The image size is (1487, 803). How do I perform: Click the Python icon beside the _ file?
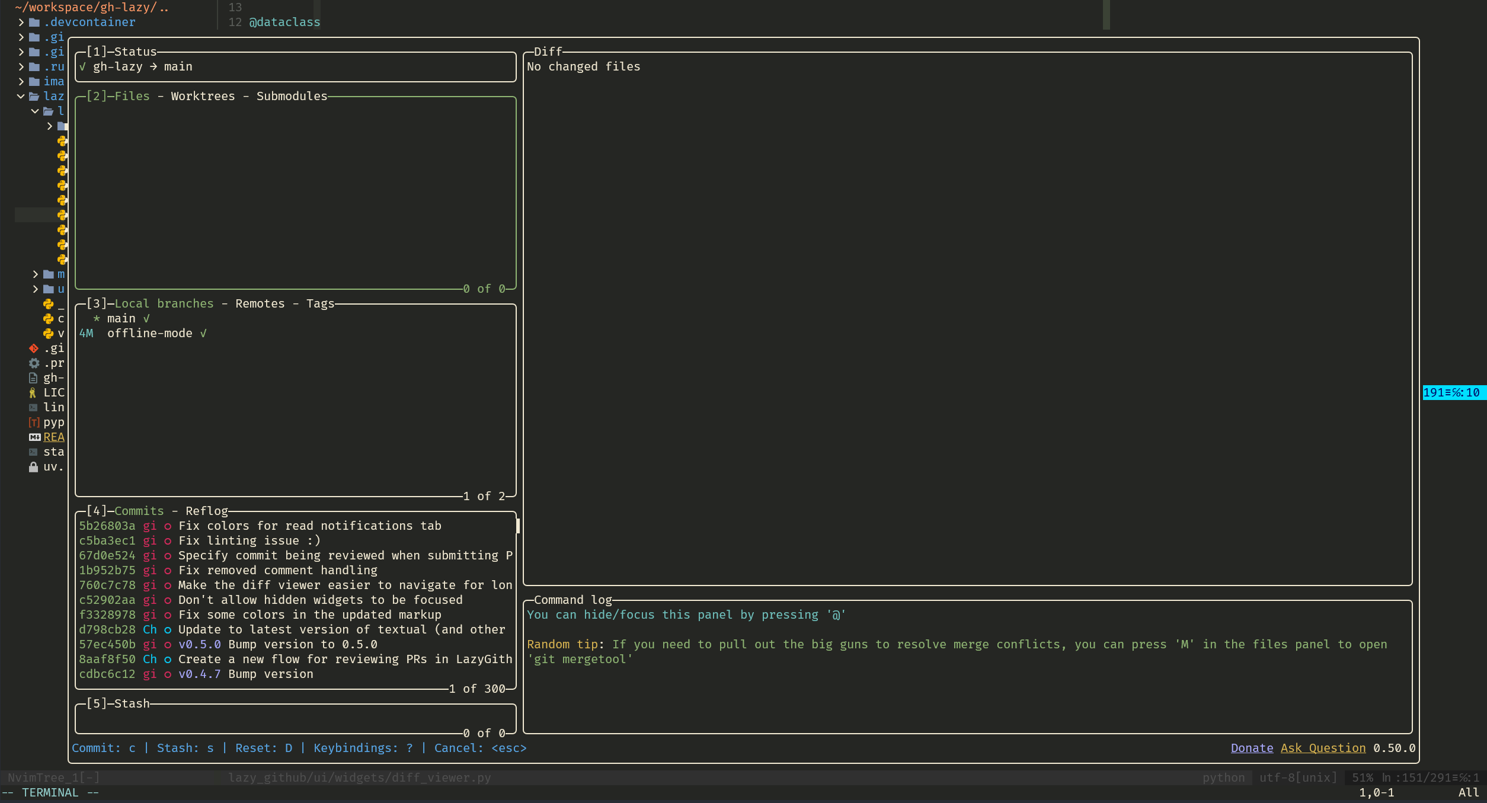(x=49, y=304)
